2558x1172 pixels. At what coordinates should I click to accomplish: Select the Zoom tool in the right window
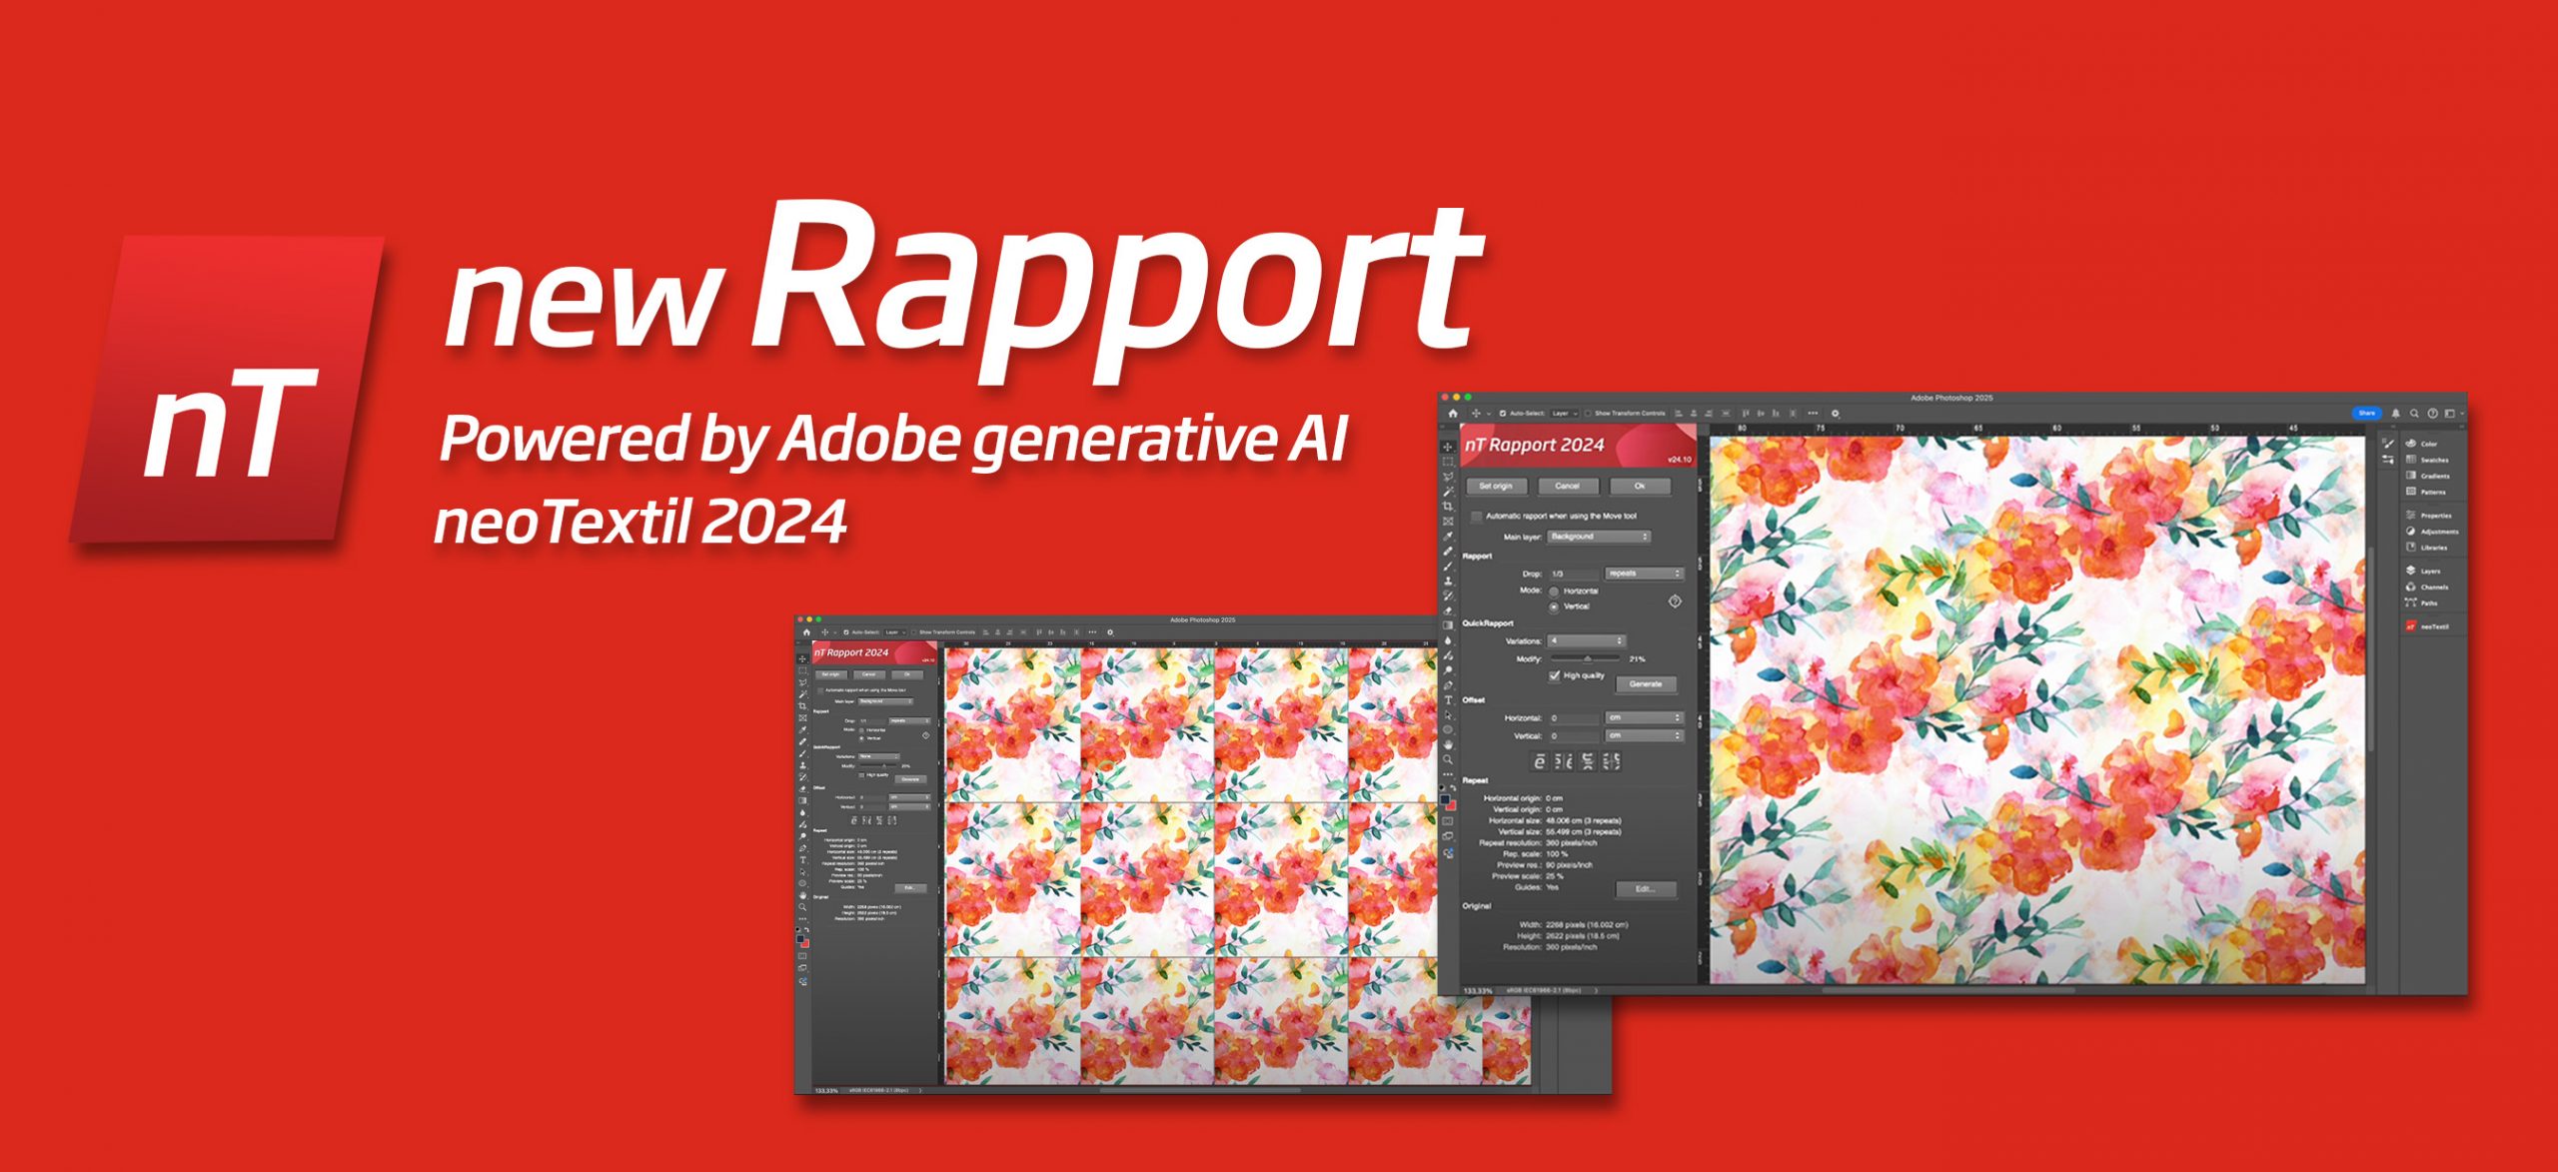coord(1448,759)
